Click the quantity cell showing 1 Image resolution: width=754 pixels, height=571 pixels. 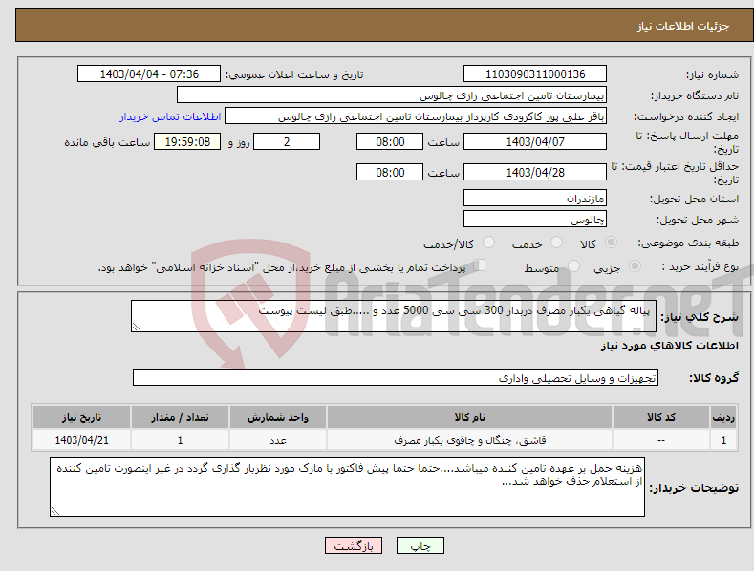180,440
